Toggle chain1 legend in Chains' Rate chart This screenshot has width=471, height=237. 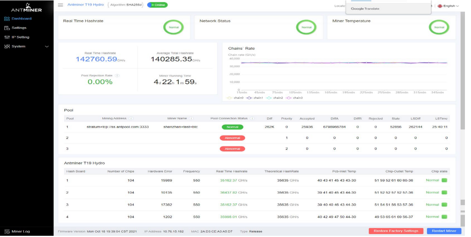pos(254,98)
